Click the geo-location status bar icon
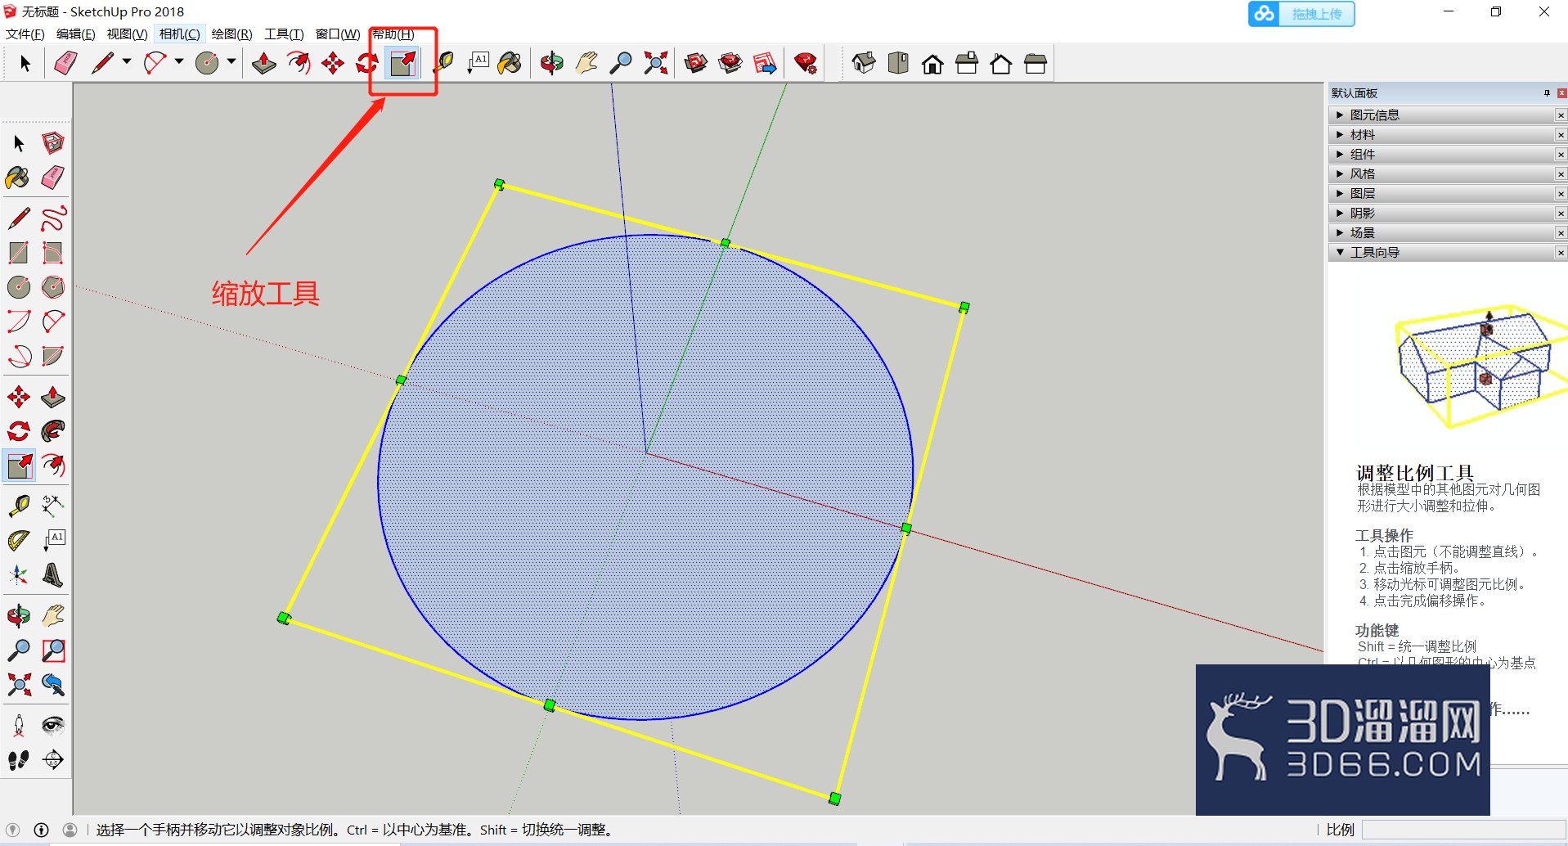The image size is (1568, 846). click(13, 830)
